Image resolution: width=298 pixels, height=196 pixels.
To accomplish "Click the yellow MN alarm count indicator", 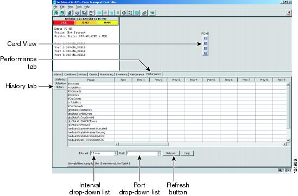I will pos(107,23).
